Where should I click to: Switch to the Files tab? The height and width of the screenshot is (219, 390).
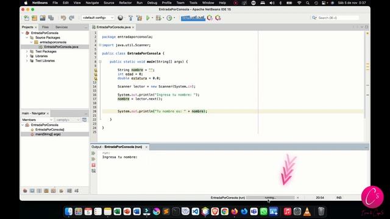45,27
